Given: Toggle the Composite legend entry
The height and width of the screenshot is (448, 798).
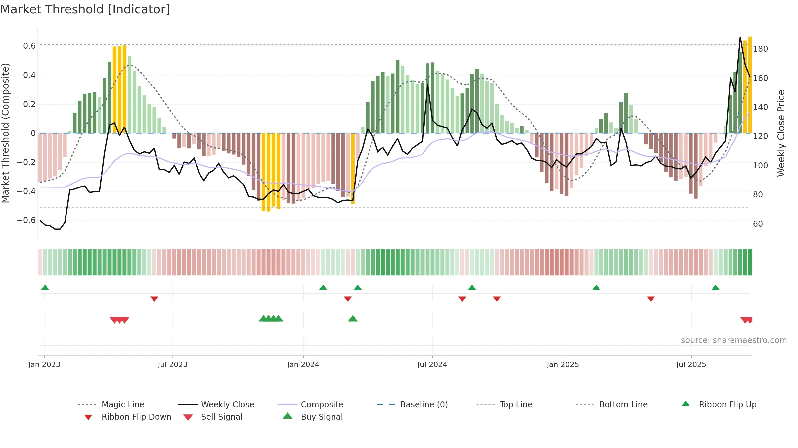Looking at the screenshot, I should click(x=310, y=404).
